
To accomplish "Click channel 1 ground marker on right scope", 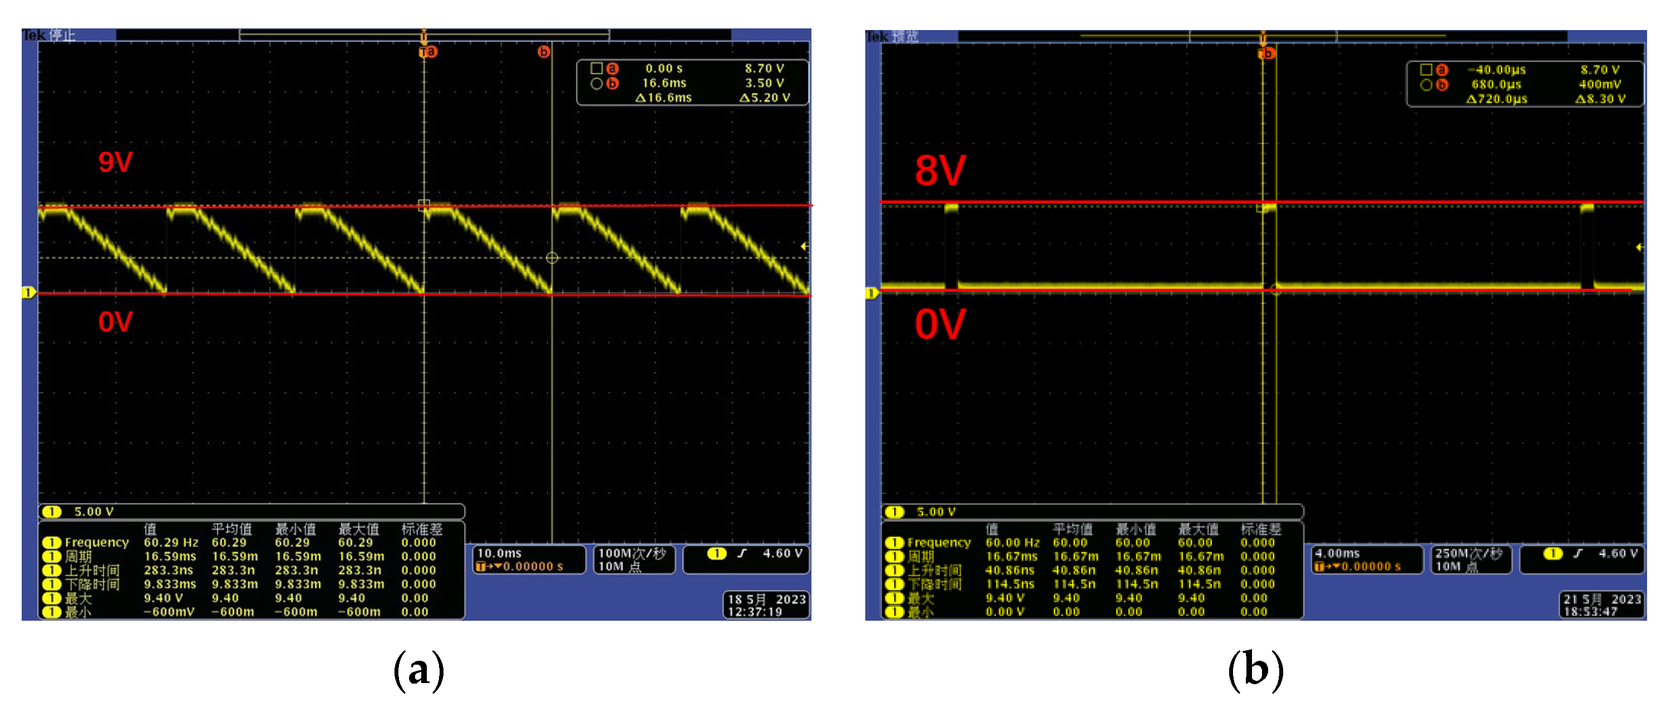I will (871, 293).
